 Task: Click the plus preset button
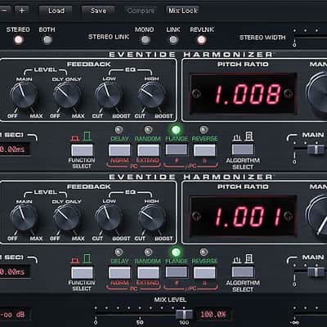22,11
